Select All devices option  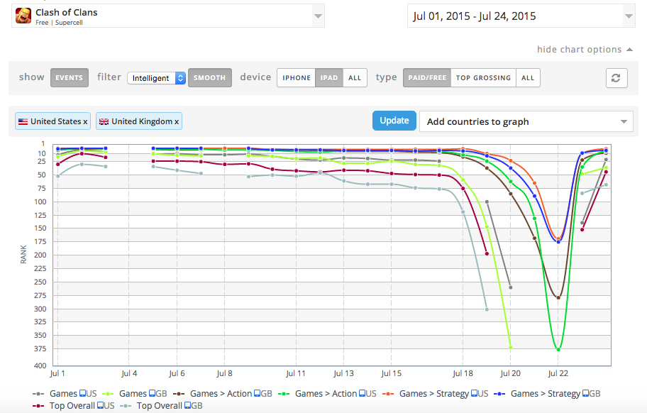(355, 78)
